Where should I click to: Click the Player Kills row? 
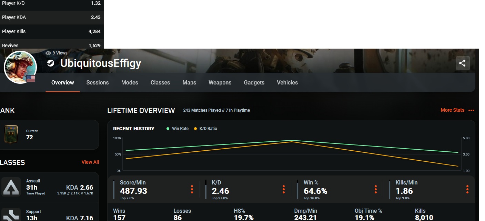(x=52, y=31)
